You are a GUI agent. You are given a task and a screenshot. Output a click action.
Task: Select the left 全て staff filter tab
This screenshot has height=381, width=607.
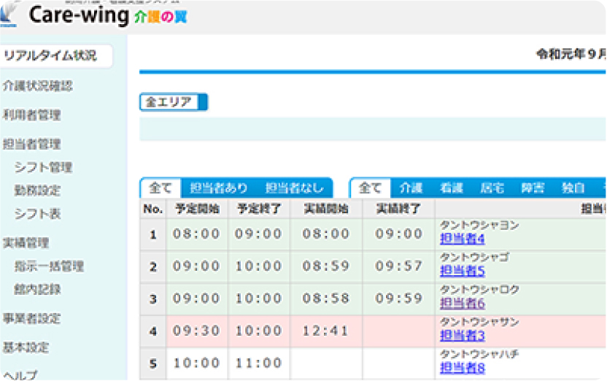click(x=161, y=188)
